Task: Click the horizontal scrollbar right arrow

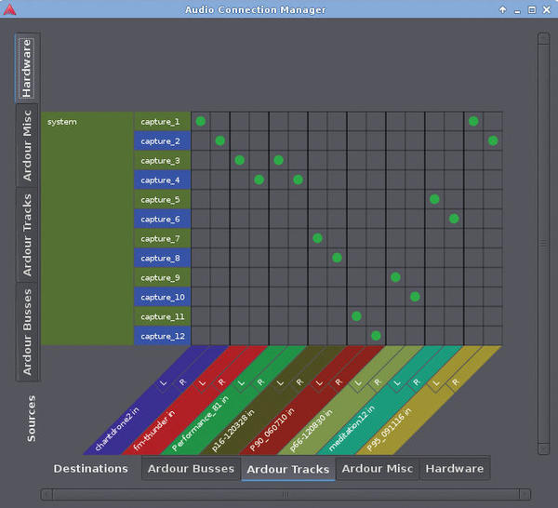Action: 525,494
